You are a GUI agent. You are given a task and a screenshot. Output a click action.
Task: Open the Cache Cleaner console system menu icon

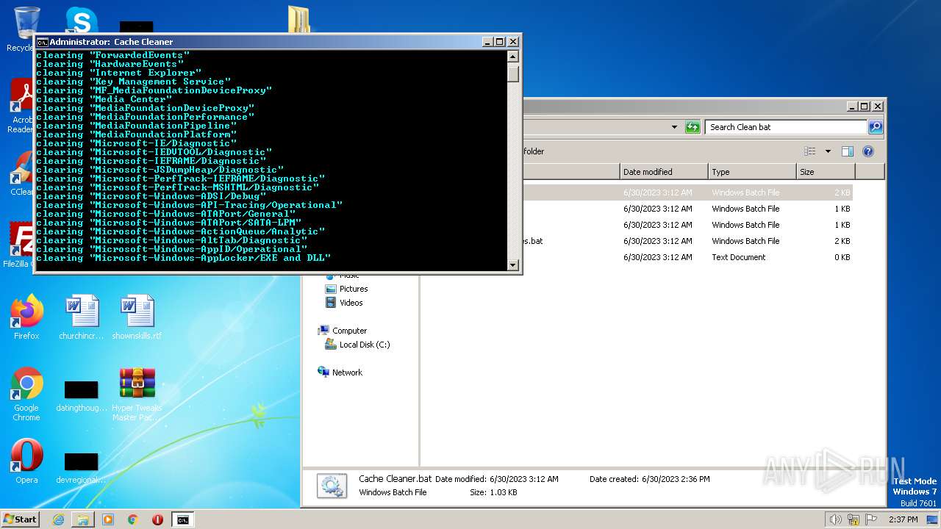click(42, 42)
